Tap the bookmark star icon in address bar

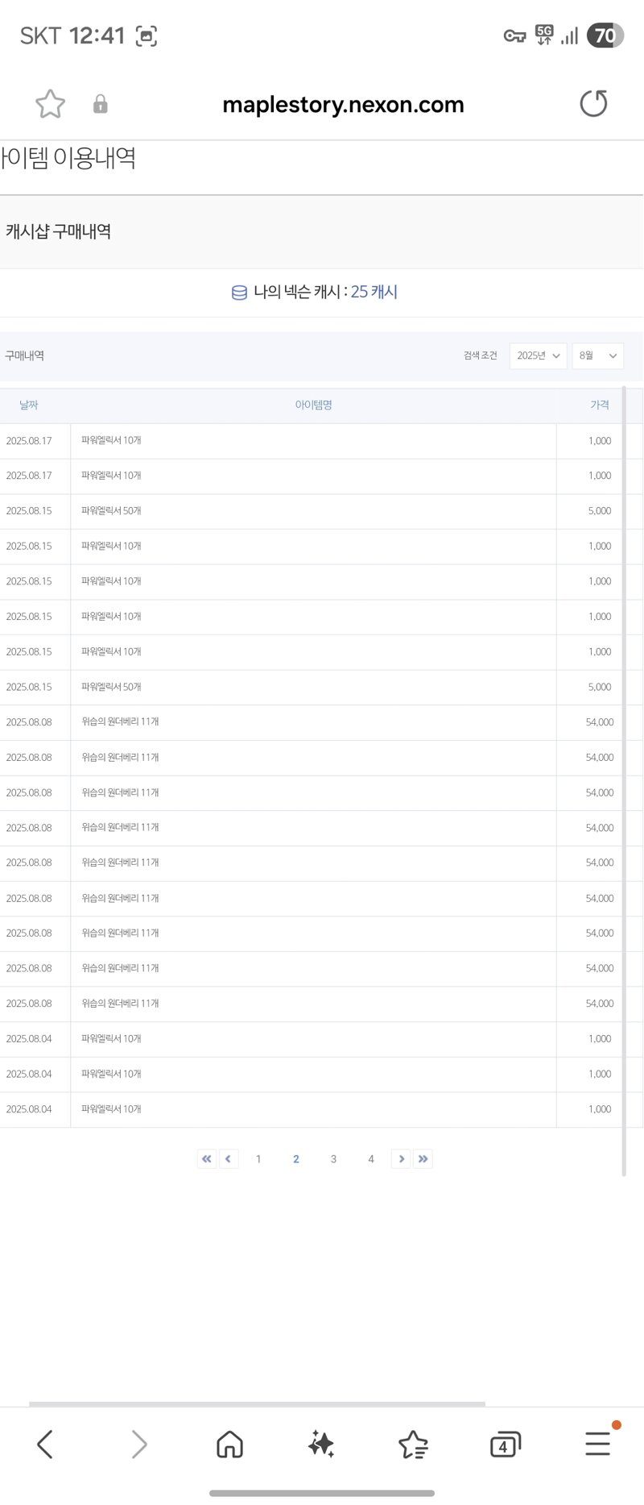click(x=50, y=104)
